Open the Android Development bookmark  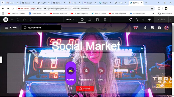[59, 13]
